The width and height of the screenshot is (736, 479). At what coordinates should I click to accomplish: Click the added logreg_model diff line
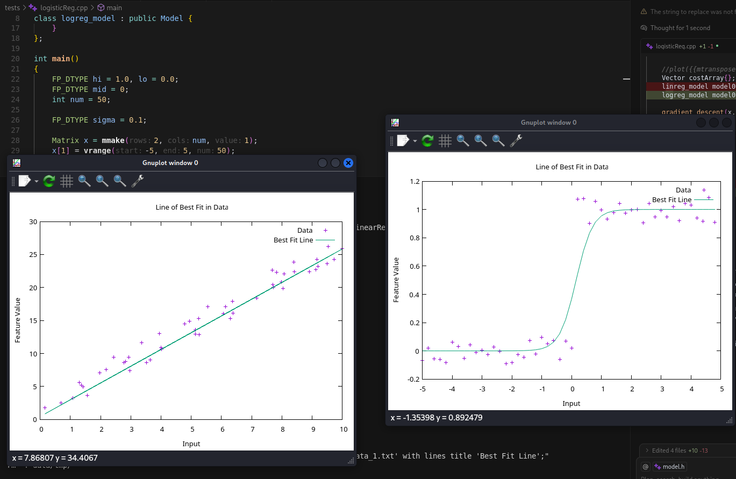click(691, 95)
